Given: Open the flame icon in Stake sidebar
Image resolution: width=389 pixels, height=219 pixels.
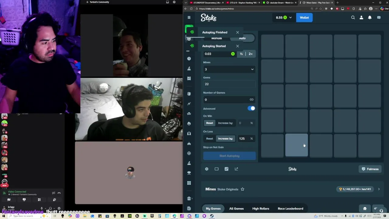Looking at the screenshot, I should [x=189, y=123].
